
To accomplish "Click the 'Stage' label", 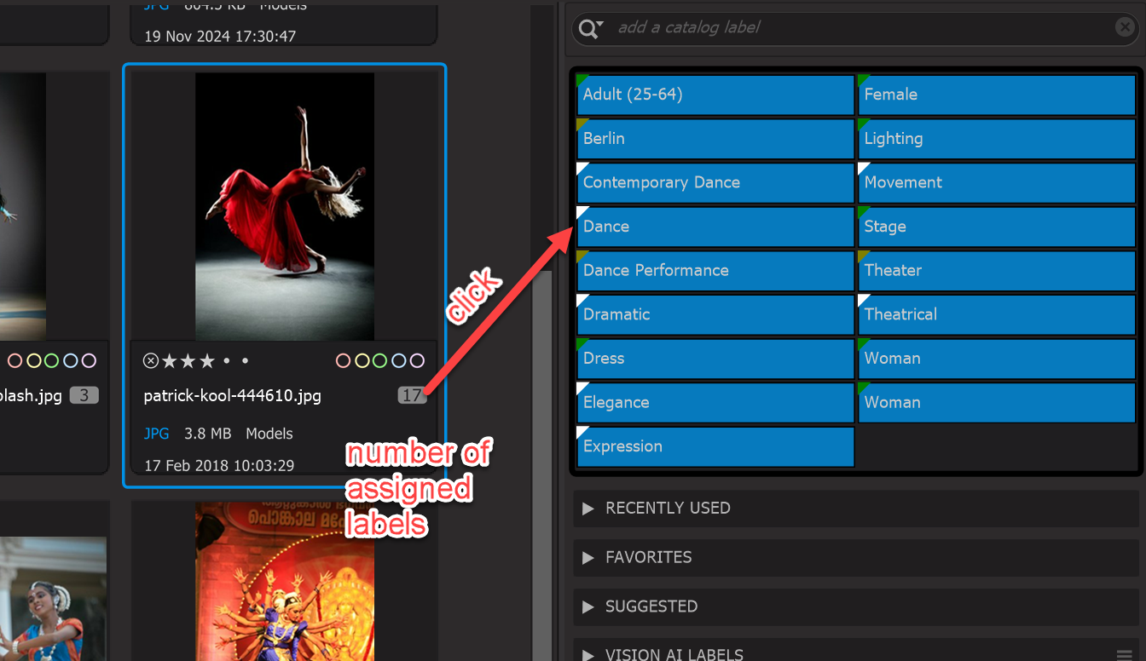I will pyautogui.click(x=997, y=227).
